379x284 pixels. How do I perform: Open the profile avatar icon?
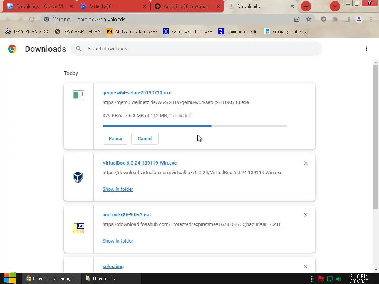[x=359, y=19]
